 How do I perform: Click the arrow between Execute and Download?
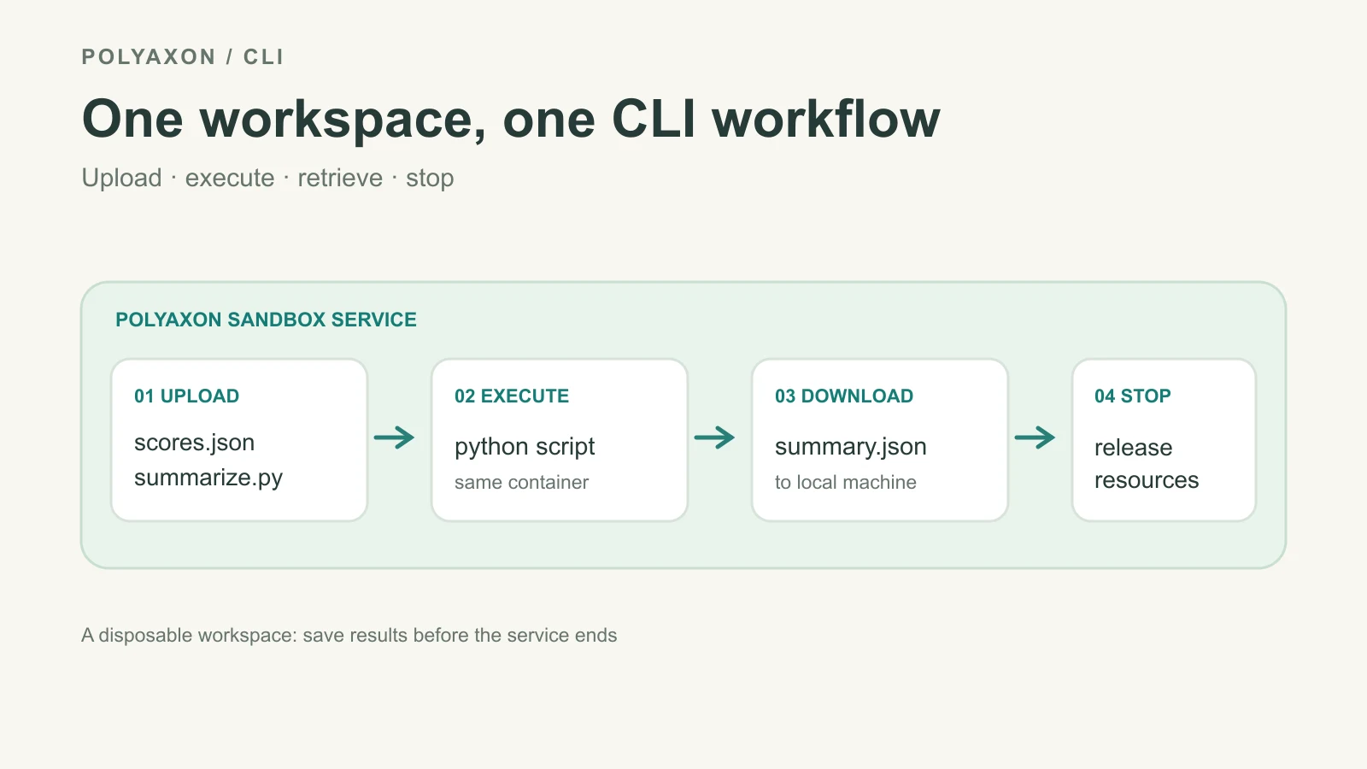[714, 438]
